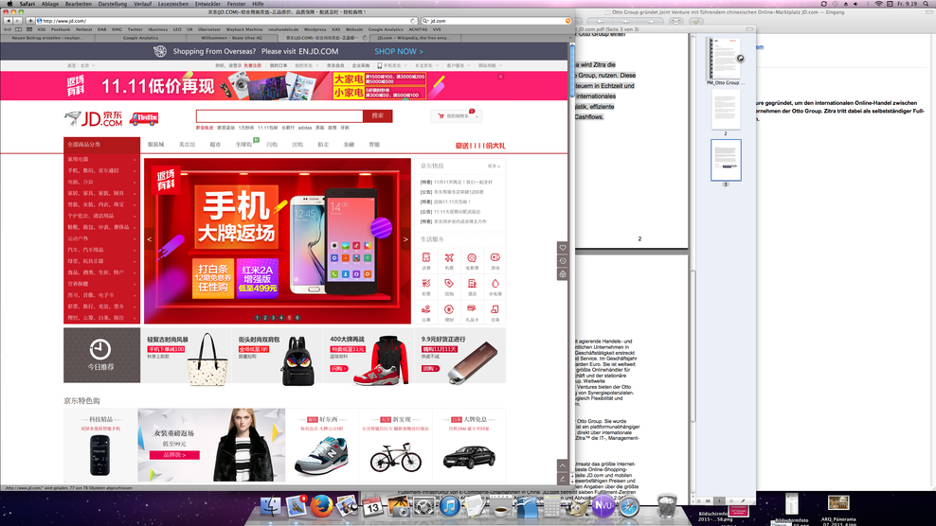Expand the 客户服务 dropdown
The image size is (936, 526).
(x=459, y=65)
